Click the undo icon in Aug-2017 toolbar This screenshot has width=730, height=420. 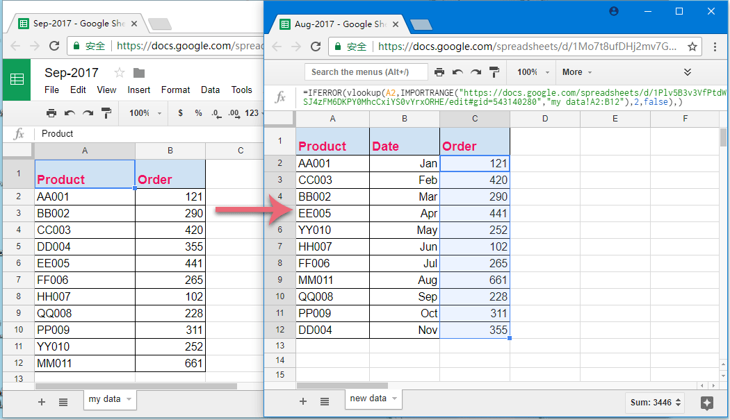[457, 72]
